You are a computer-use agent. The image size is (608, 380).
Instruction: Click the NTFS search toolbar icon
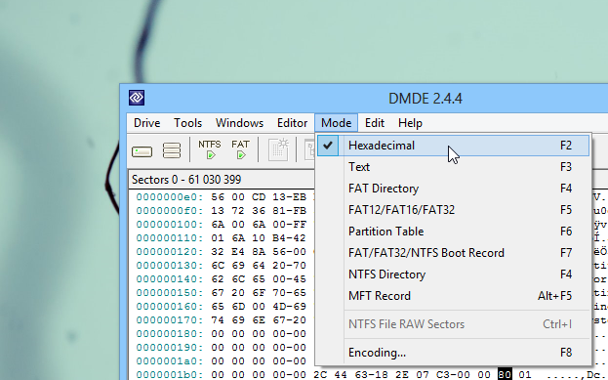(210, 149)
